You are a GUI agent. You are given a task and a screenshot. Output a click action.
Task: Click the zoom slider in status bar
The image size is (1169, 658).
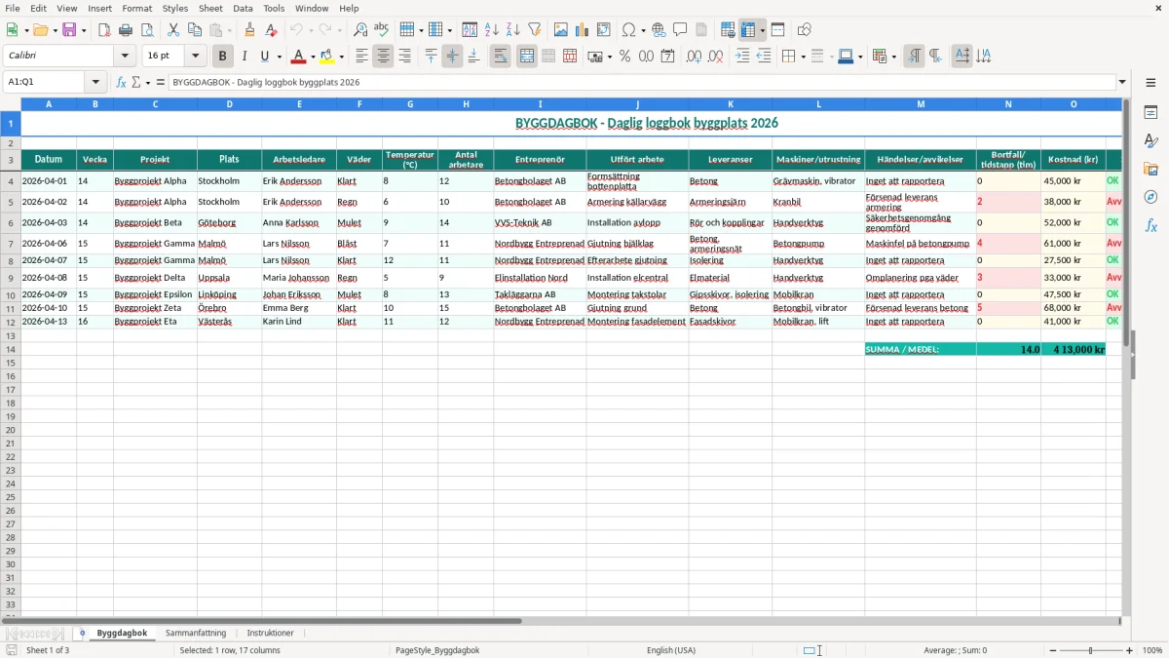click(1091, 650)
